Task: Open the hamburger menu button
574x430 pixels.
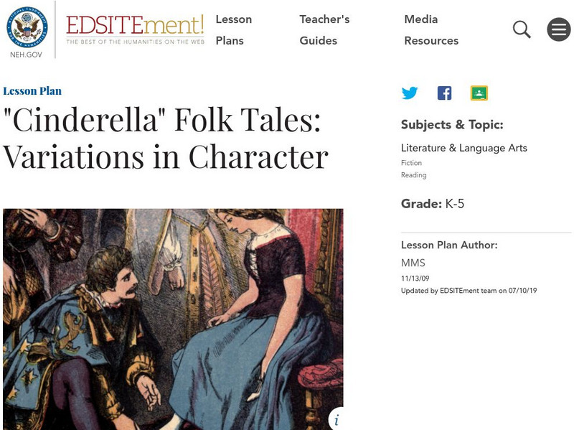Action: point(558,29)
